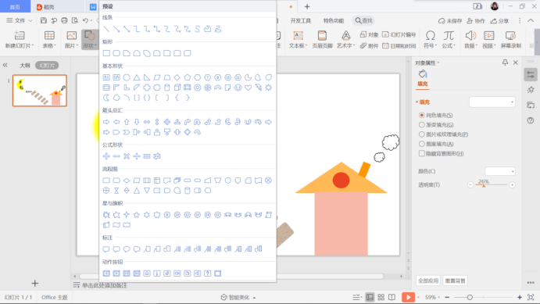
Task: Pick the multiplication sign formula shape
Action: pos(127,156)
